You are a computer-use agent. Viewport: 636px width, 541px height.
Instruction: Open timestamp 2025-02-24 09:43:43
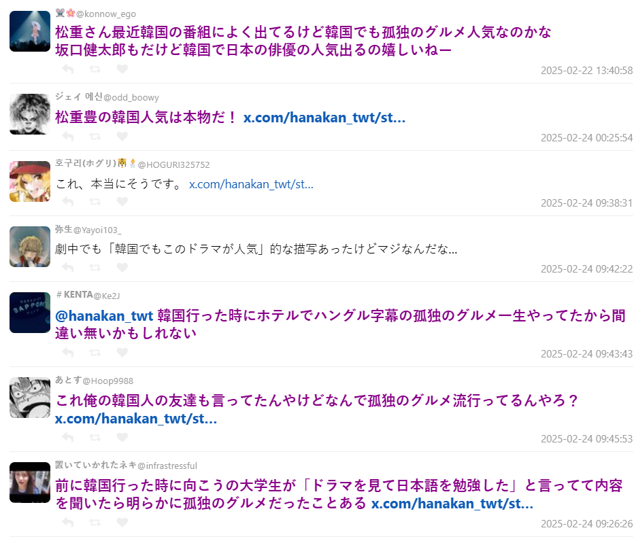coord(586,354)
